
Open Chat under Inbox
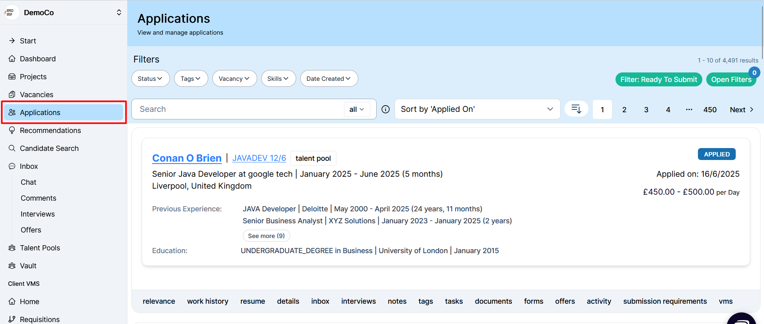28,182
